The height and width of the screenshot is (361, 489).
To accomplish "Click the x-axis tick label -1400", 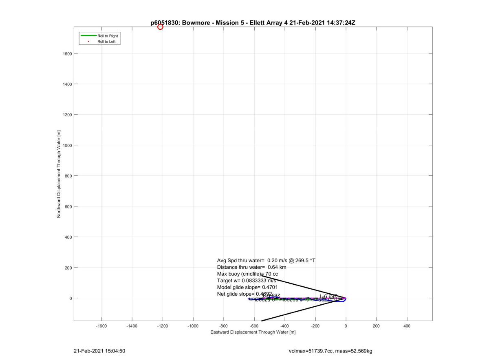I will pos(132,326).
